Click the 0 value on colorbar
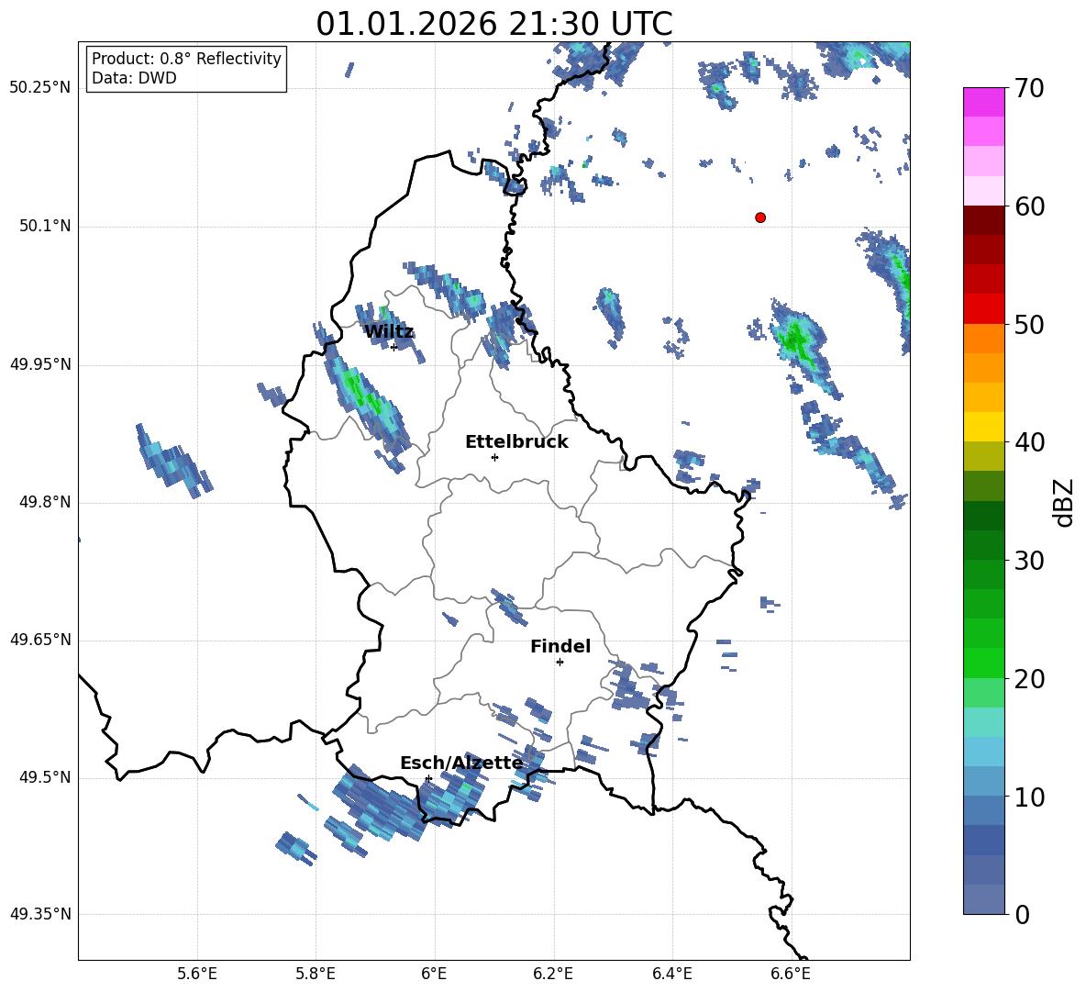This screenshot has width=1086, height=992. click(x=1023, y=915)
